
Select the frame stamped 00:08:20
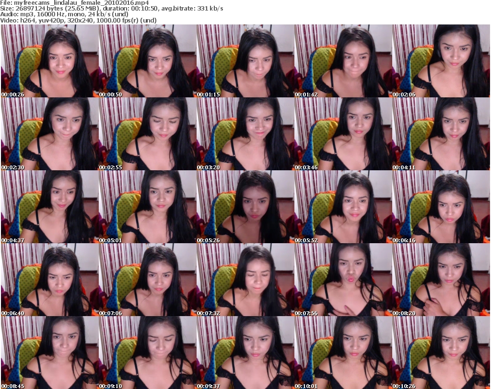coord(441,280)
